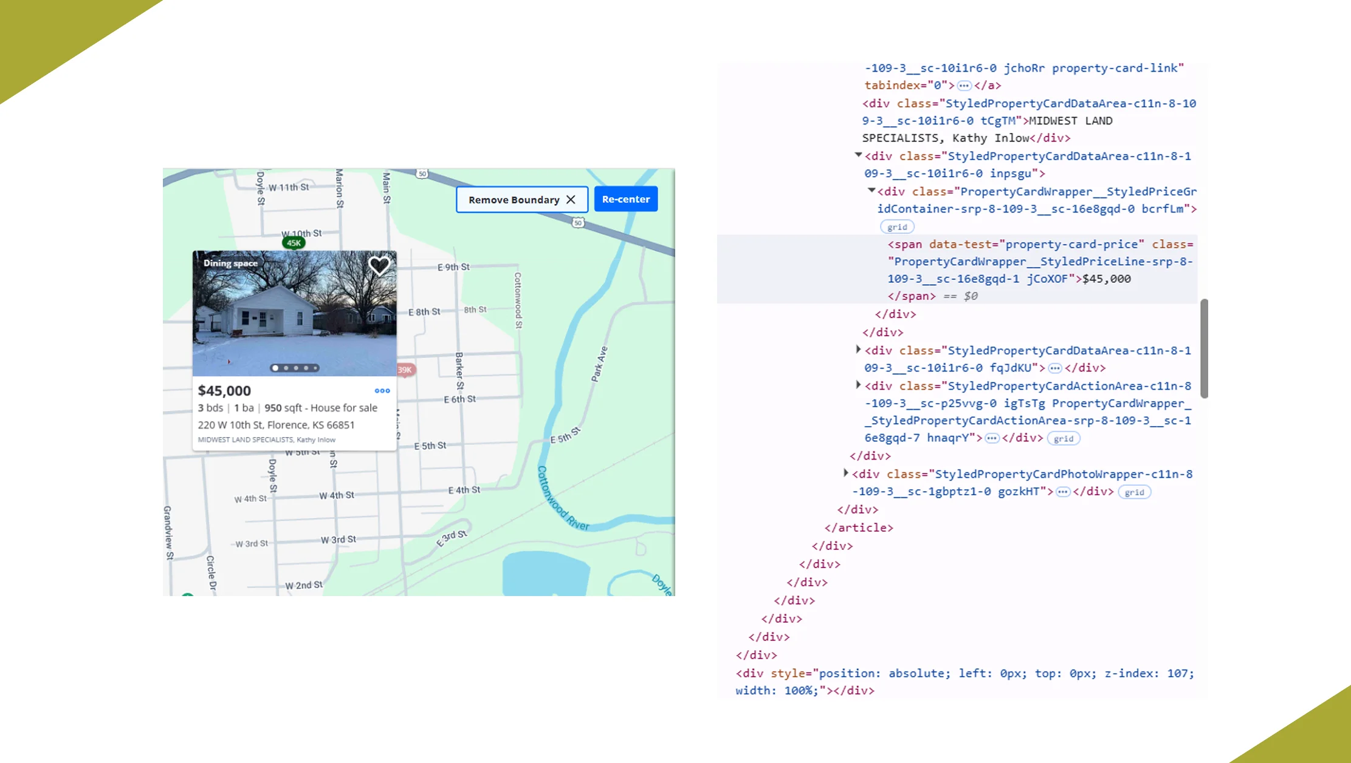
Task: Click the heart save icon on listing photo
Action: tap(379, 265)
